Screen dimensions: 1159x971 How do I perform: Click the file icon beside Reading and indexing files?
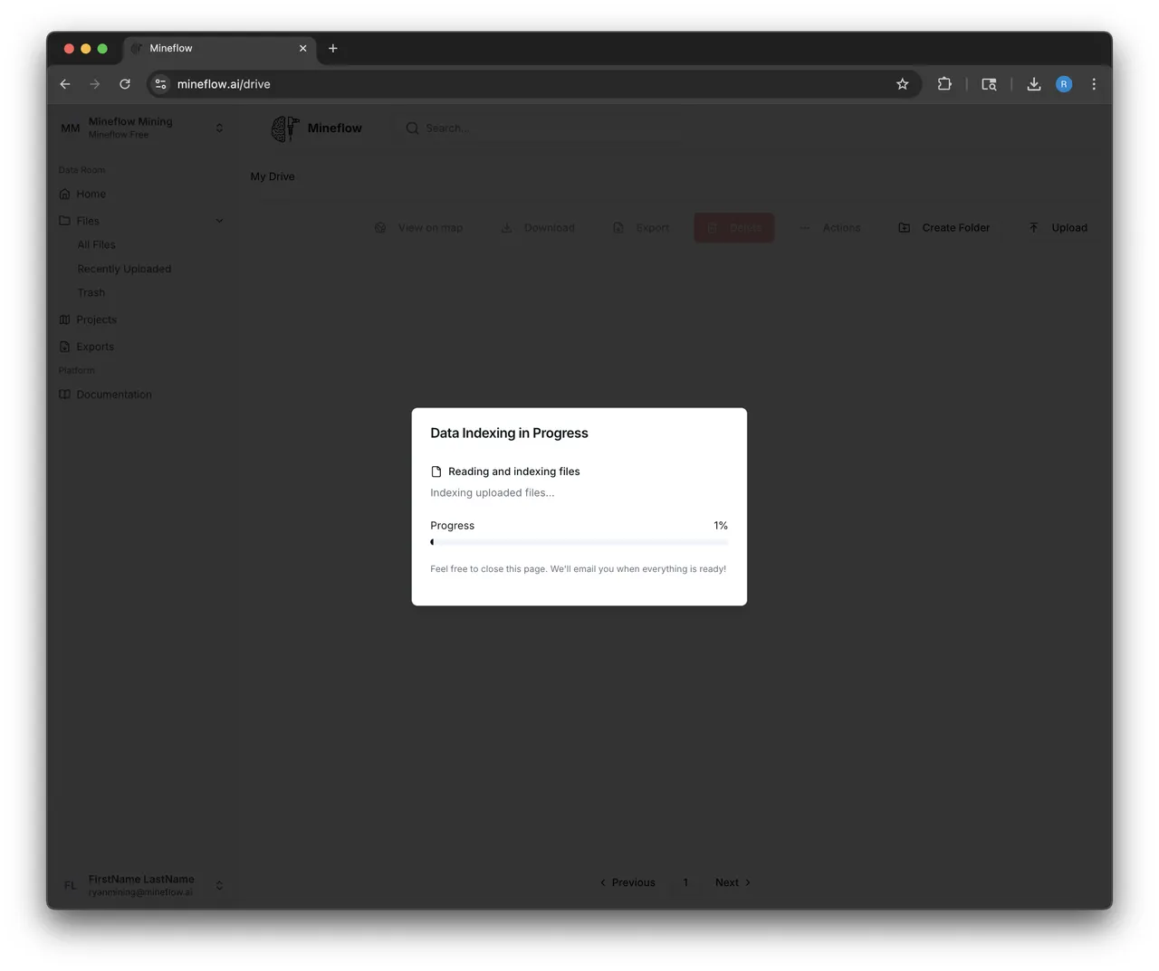(x=436, y=471)
